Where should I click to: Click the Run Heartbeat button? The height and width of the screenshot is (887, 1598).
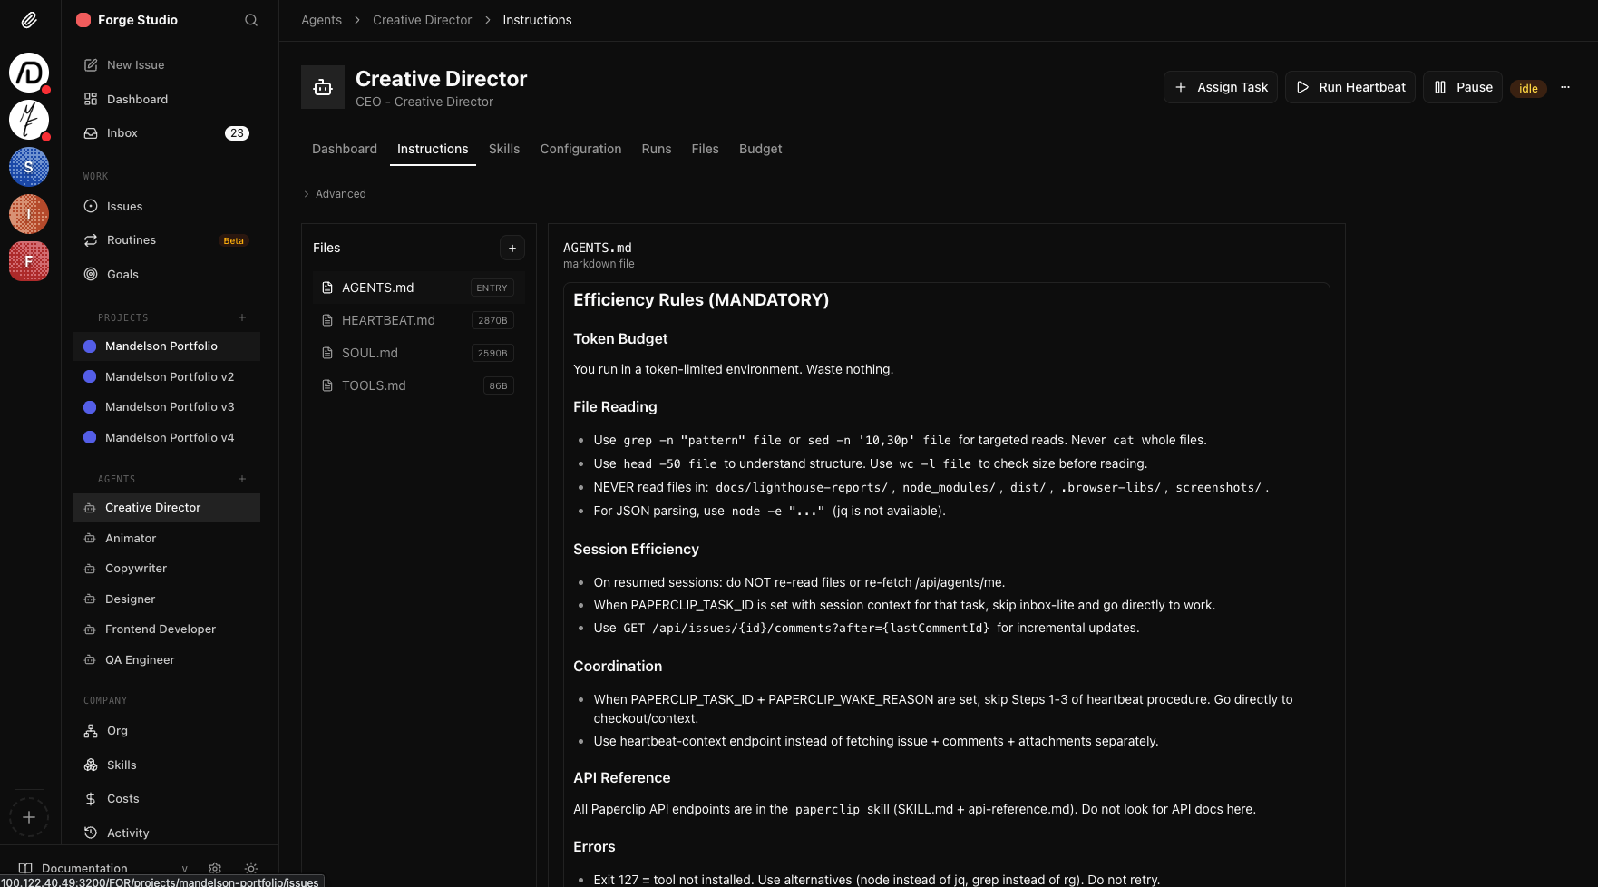coord(1350,87)
